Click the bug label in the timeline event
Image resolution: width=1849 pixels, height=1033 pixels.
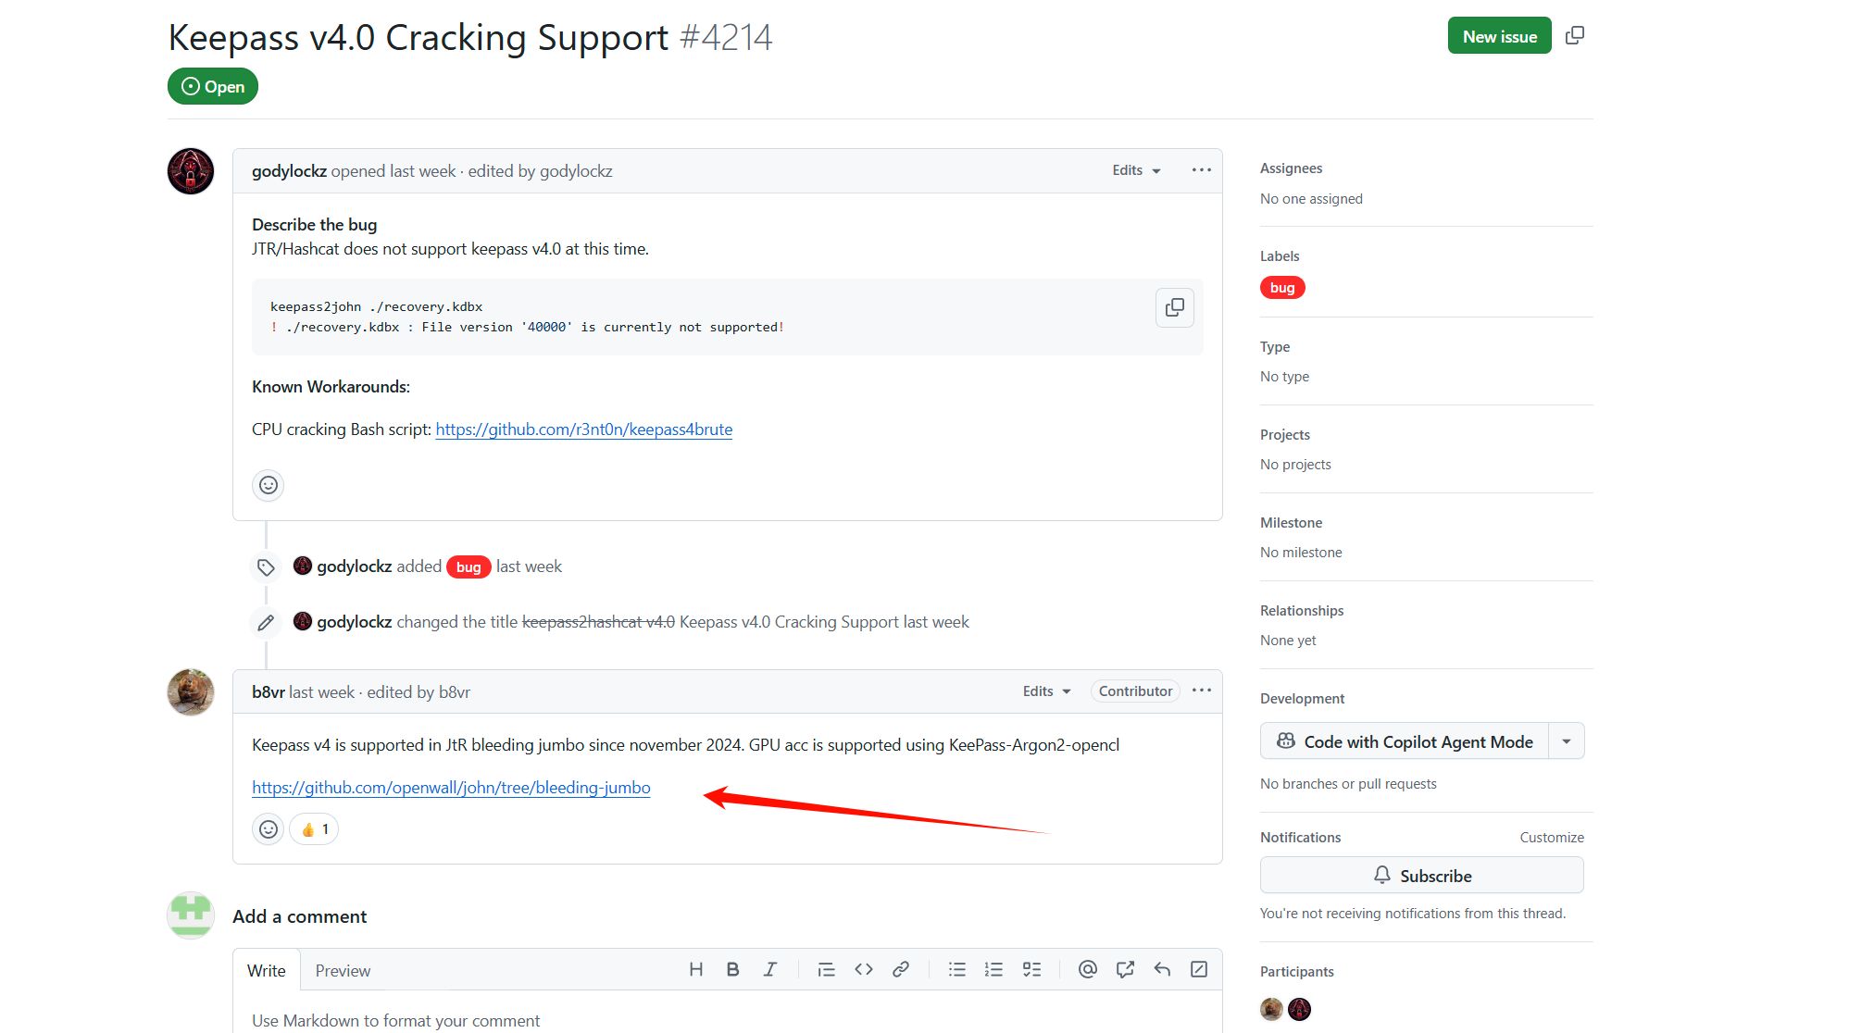tap(468, 566)
